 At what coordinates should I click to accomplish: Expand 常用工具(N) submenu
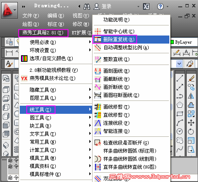pos(56,142)
